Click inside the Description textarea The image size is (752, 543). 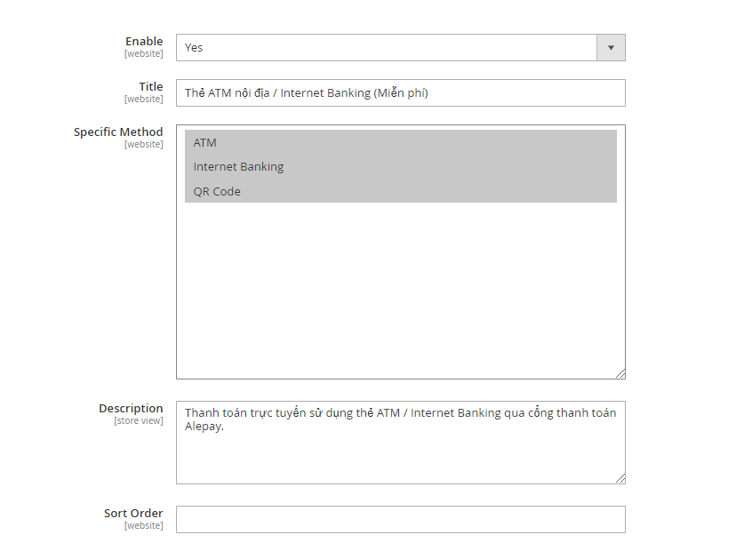pyautogui.click(x=401, y=443)
